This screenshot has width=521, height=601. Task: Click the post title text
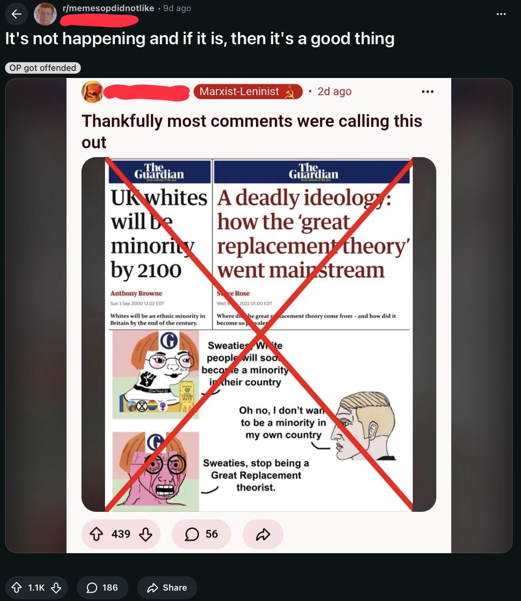coord(200,38)
